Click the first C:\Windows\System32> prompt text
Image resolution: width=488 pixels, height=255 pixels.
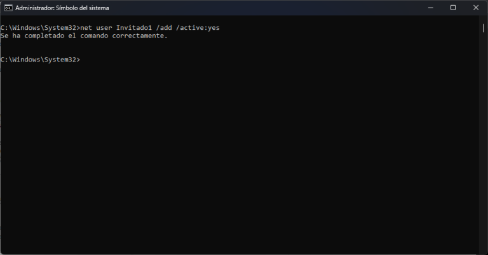point(41,28)
